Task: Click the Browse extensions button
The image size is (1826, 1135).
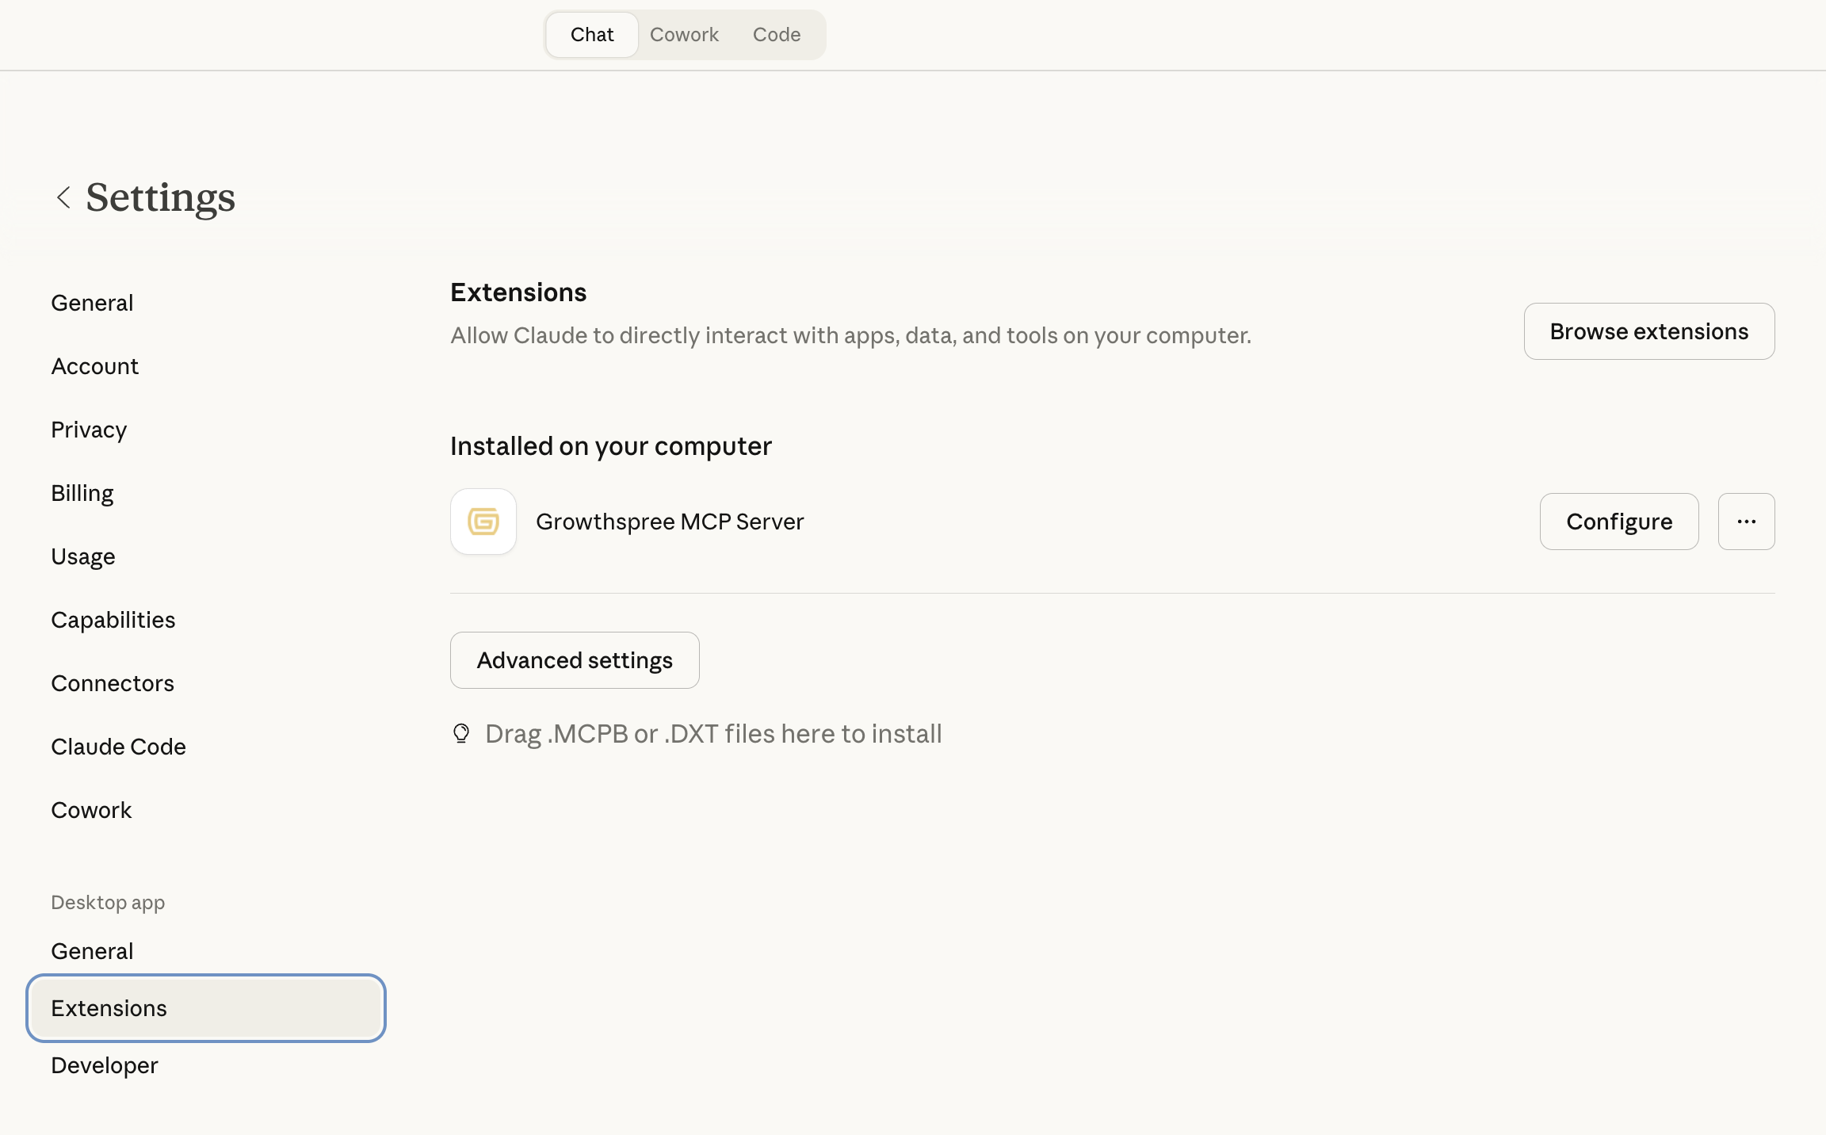Action: click(1648, 331)
